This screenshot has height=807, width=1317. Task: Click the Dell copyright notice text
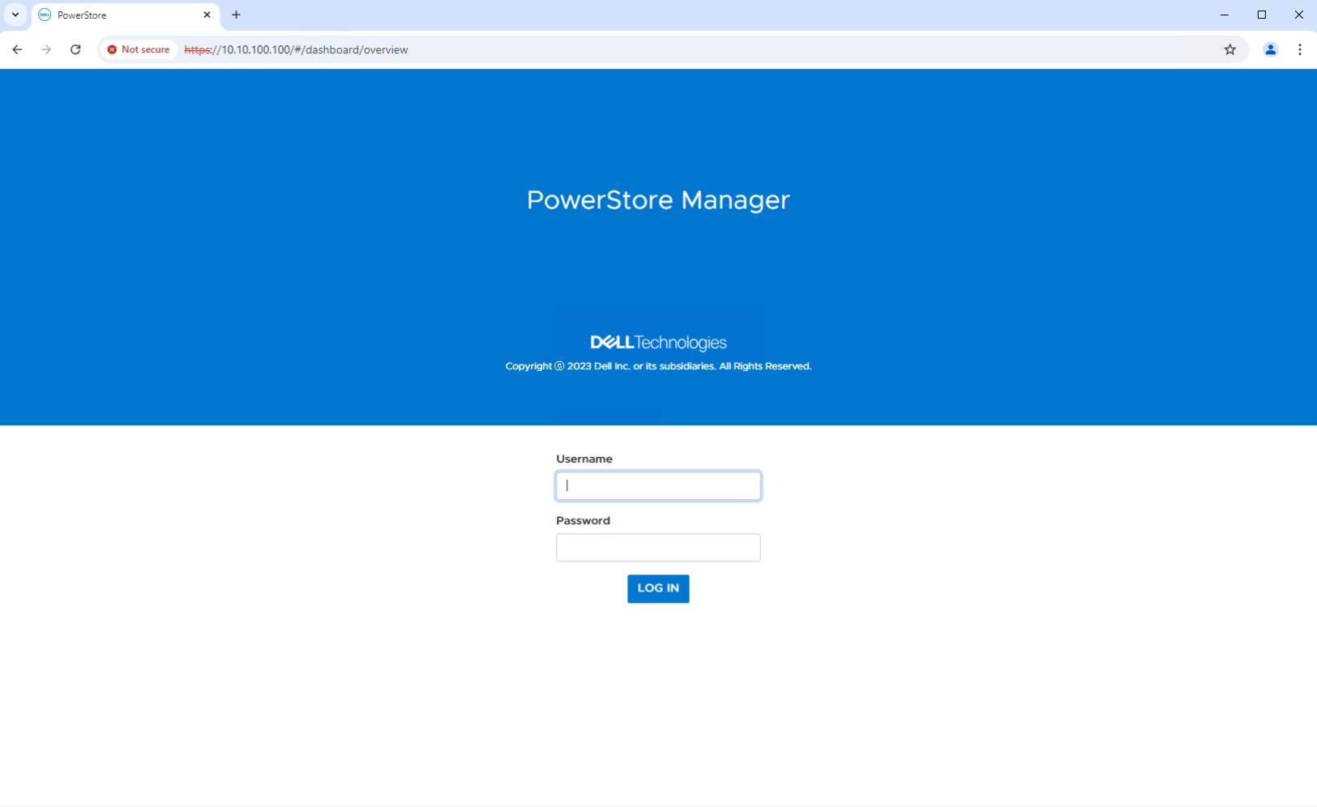click(658, 366)
